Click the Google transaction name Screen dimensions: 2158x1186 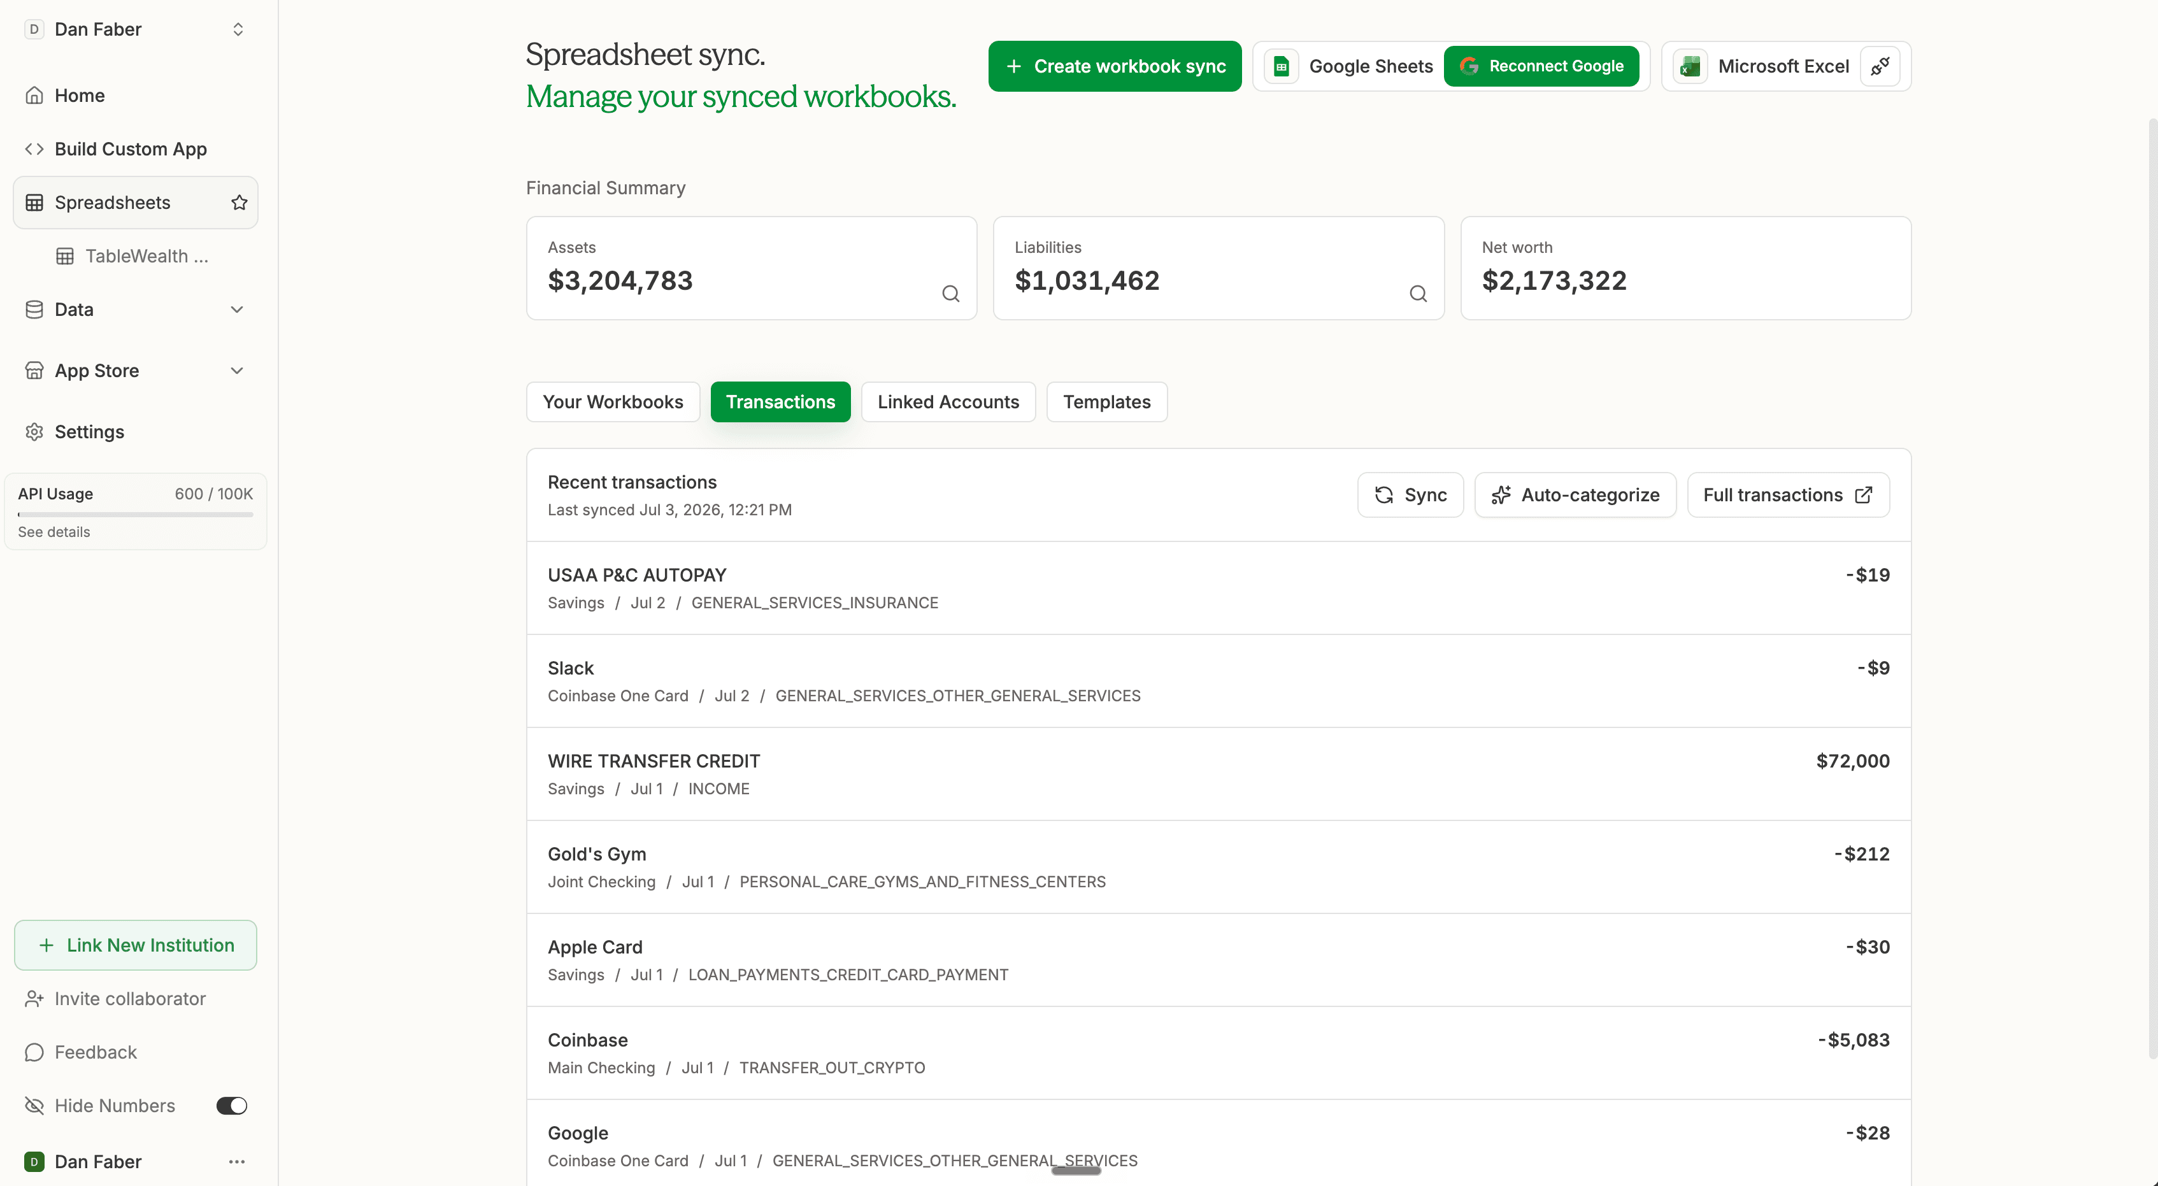578,1133
